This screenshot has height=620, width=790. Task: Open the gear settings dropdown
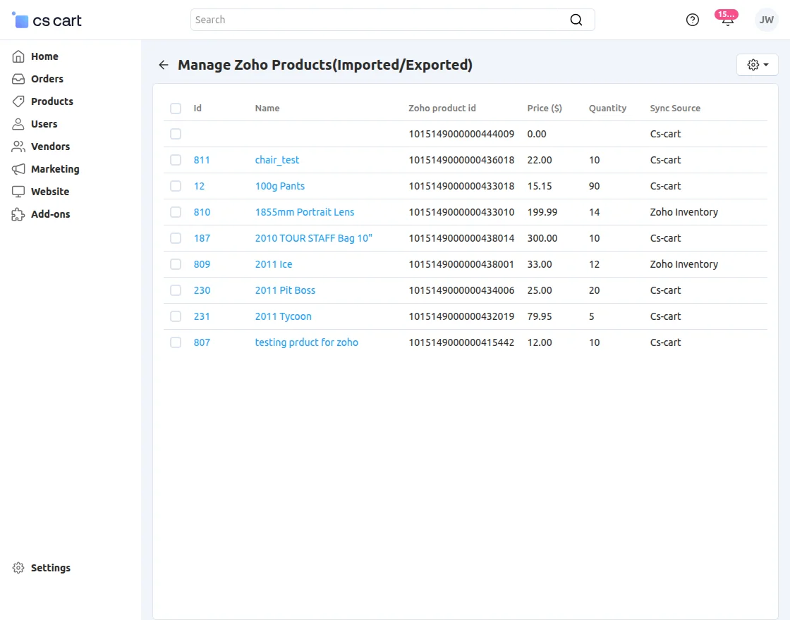(757, 64)
